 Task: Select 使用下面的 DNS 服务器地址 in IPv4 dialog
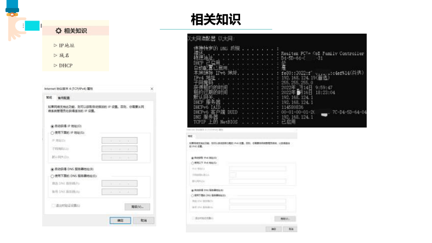52,176
